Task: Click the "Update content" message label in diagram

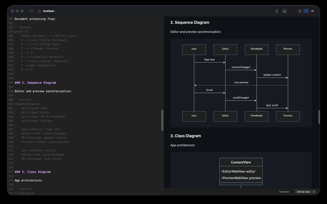Action: (x=272, y=75)
